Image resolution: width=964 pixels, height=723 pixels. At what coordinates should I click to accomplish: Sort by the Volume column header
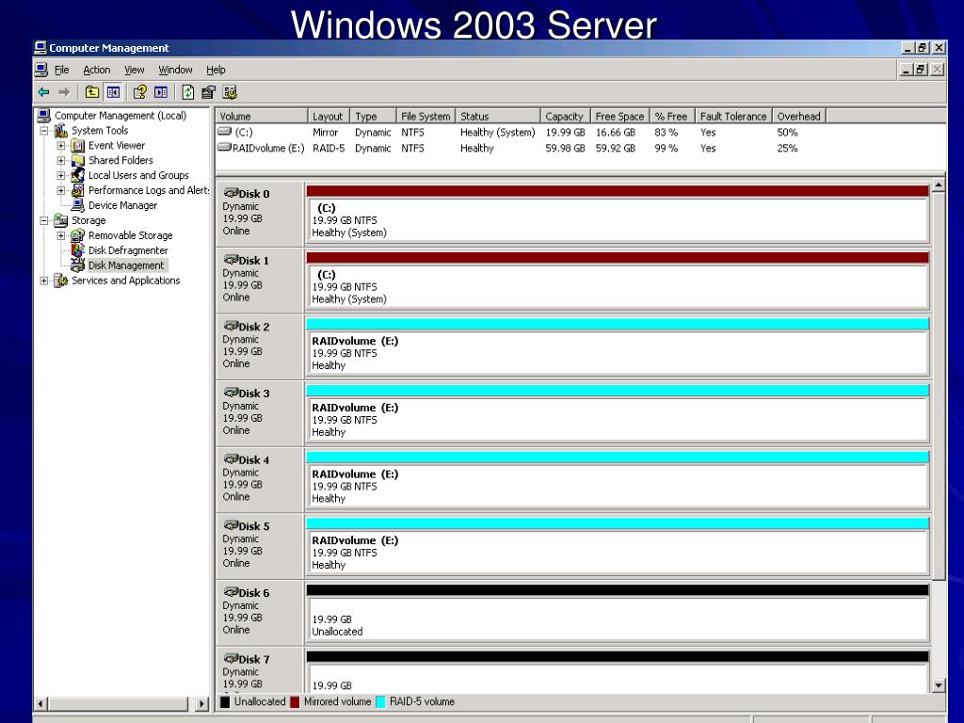coord(262,116)
